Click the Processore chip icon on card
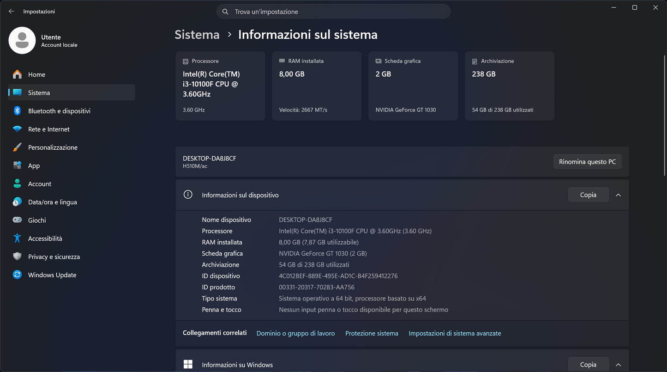Image resolution: width=667 pixels, height=372 pixels. [x=186, y=61]
